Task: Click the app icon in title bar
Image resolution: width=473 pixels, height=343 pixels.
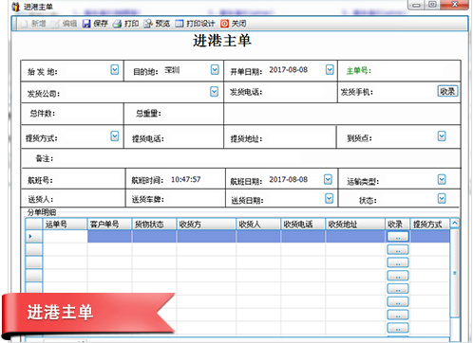Action: click(16, 7)
